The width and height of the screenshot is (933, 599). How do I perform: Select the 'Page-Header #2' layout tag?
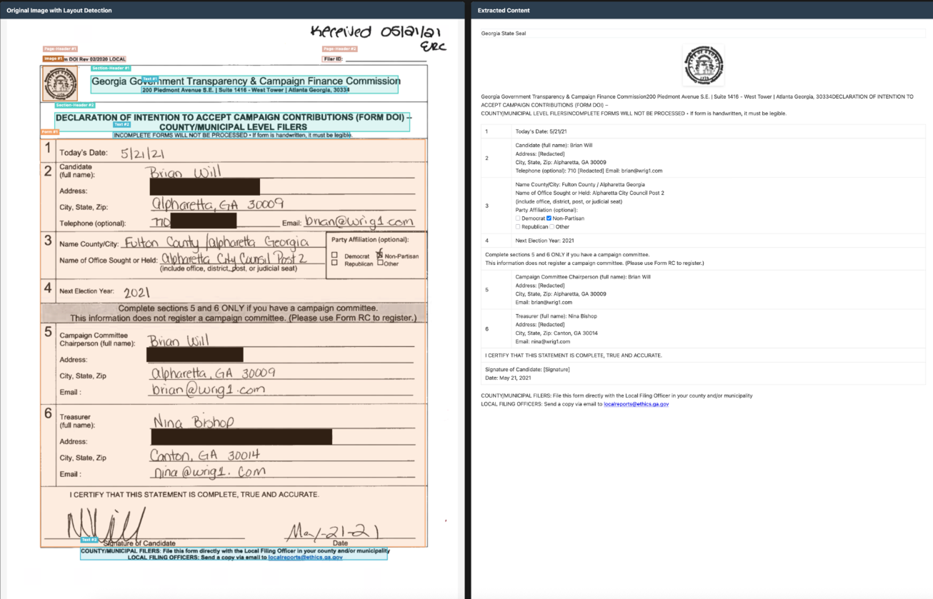click(339, 49)
